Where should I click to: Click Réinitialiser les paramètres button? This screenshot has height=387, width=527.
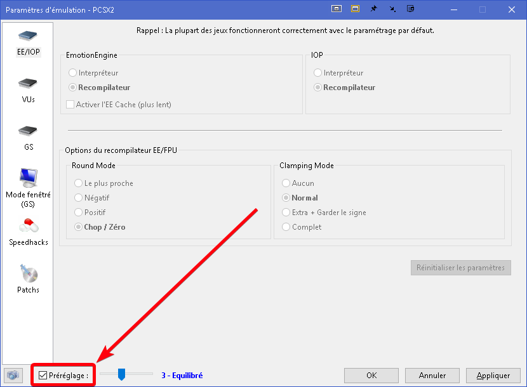click(460, 268)
